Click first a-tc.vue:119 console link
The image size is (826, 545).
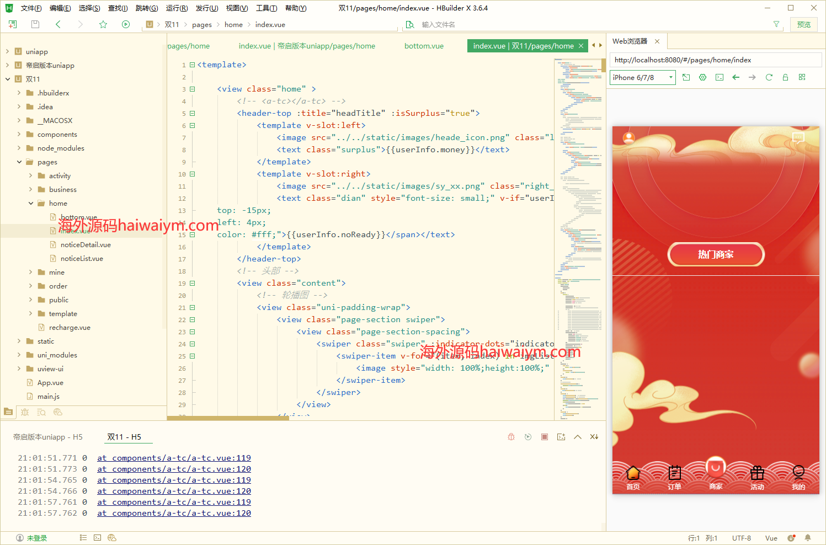[x=174, y=458]
